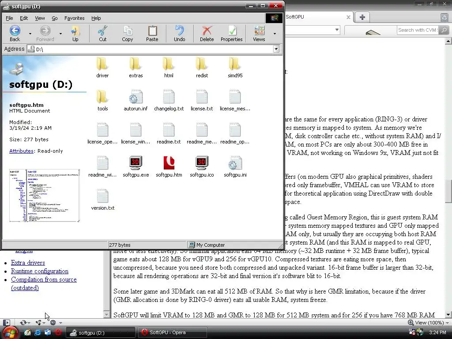
Task: Select the tools folder
Action: 102,100
